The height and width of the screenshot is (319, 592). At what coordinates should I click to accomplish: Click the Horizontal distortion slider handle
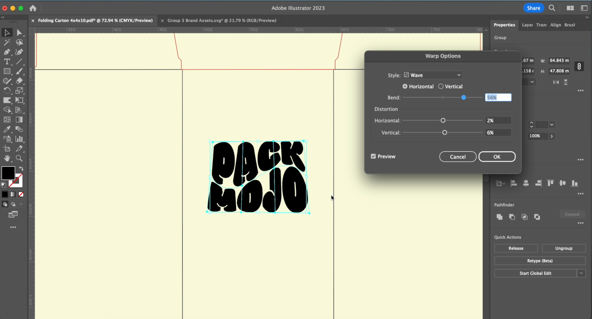coord(443,120)
